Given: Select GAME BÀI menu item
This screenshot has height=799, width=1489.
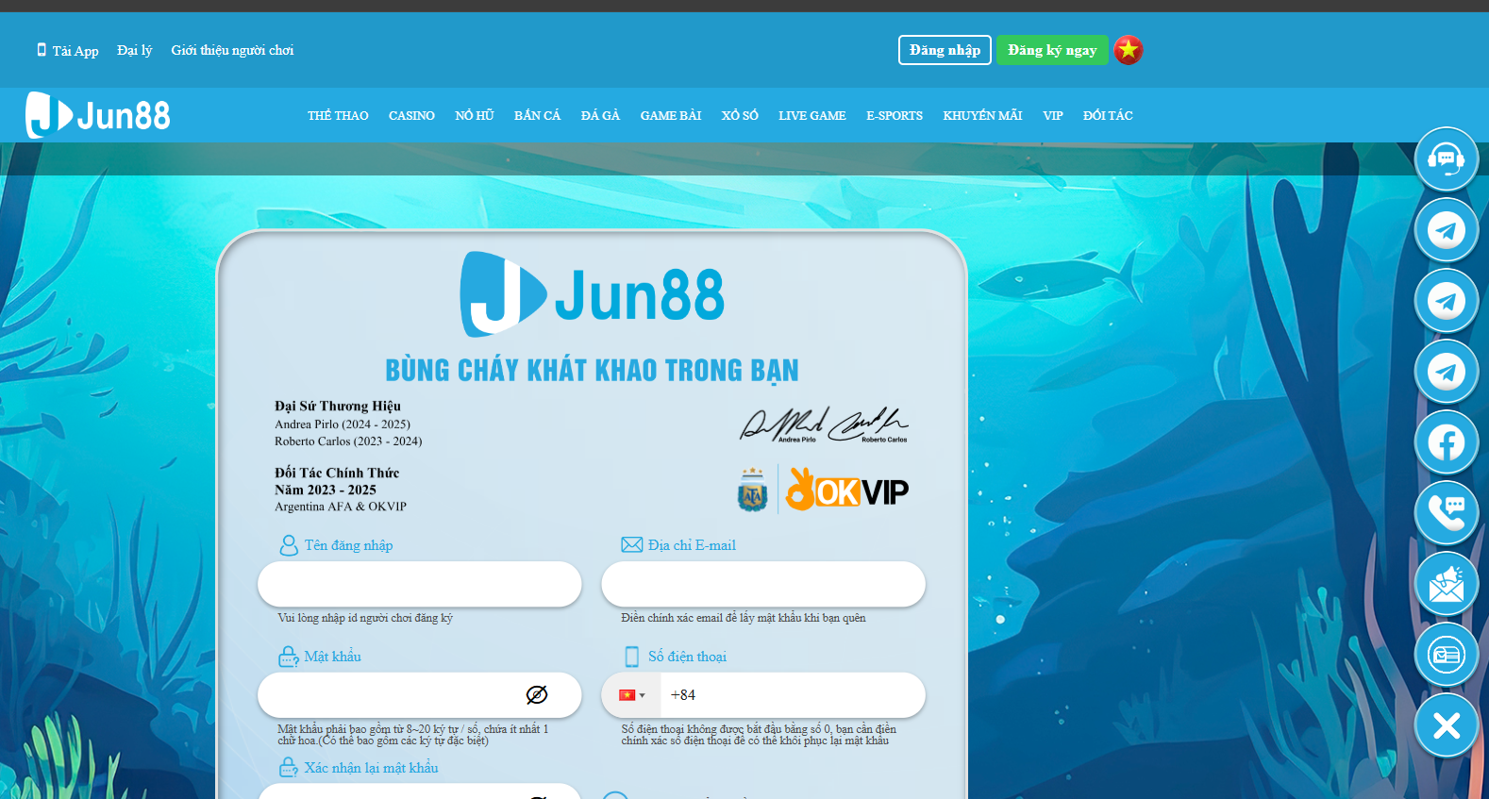Looking at the screenshot, I should tap(671, 115).
